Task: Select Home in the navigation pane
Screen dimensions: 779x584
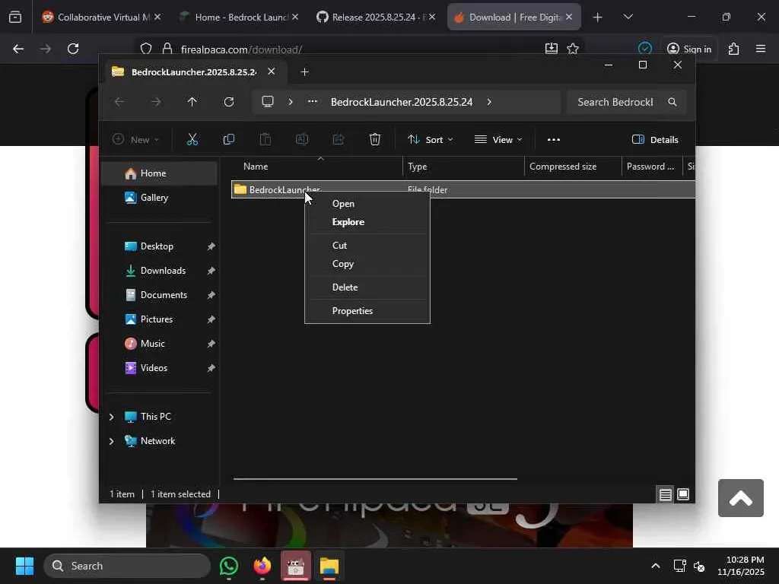Action: click(x=160, y=173)
